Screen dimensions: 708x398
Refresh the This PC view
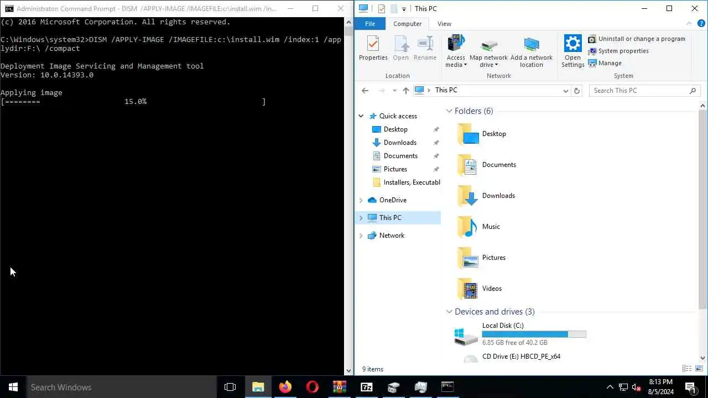577,91
